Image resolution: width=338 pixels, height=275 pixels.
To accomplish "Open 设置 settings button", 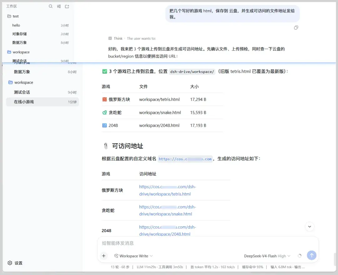I will coord(15,263).
